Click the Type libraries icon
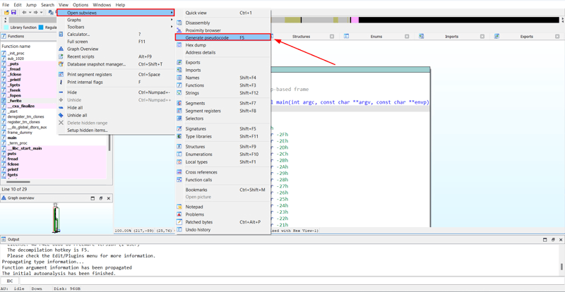Viewport: 565px width, 292px height. (179, 136)
